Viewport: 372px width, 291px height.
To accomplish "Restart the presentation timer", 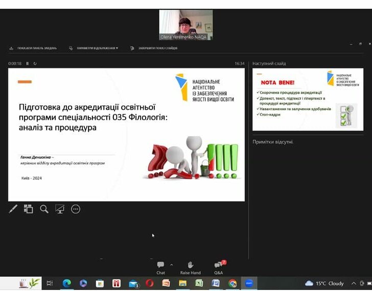I will [35, 63].
